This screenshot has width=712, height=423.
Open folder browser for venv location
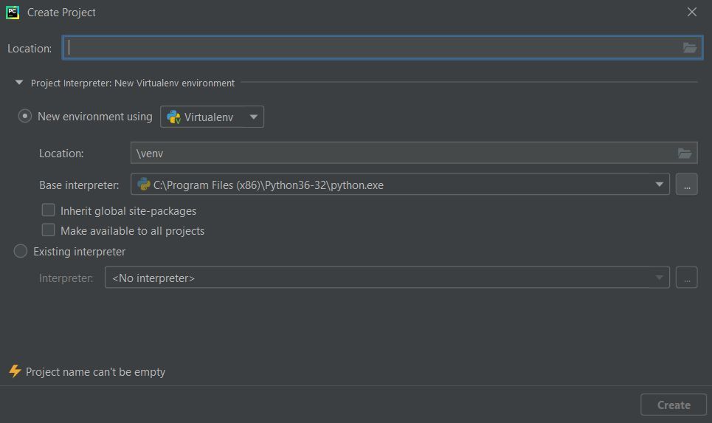[684, 153]
